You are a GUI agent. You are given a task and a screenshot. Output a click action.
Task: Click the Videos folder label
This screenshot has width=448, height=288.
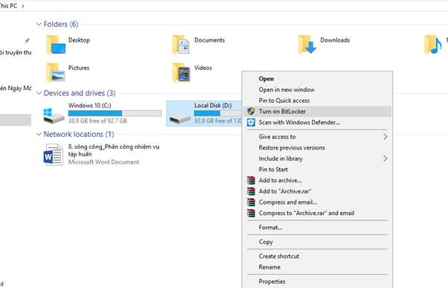[x=203, y=68]
